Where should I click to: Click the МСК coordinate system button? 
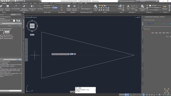click(32, 35)
